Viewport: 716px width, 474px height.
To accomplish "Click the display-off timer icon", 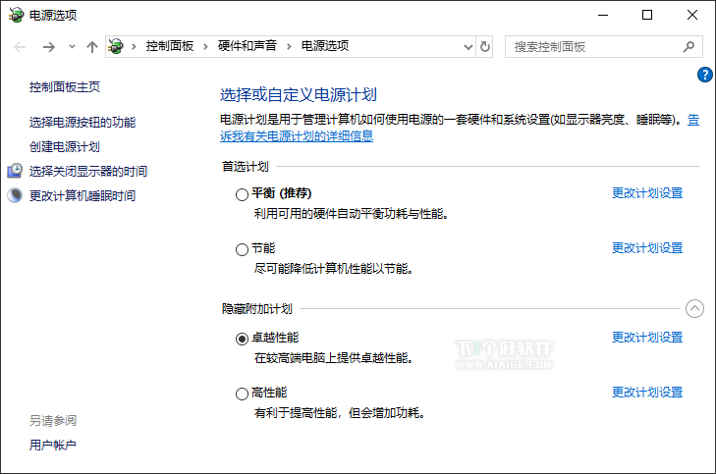I will click(x=15, y=171).
